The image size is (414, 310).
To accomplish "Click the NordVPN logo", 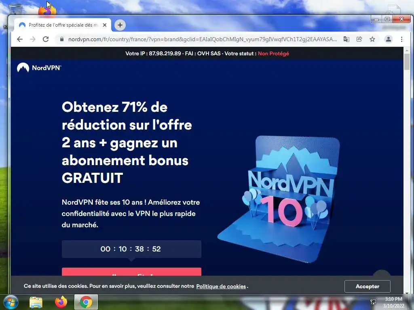I will [39, 68].
